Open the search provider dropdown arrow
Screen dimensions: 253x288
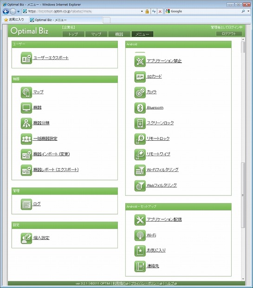248,11
